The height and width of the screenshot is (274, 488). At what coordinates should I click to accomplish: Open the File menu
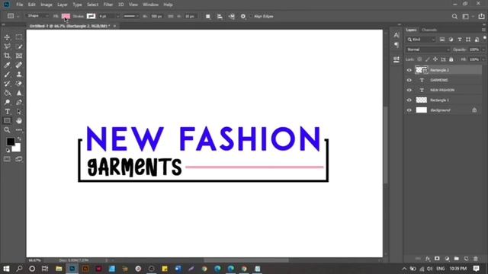(x=20, y=5)
